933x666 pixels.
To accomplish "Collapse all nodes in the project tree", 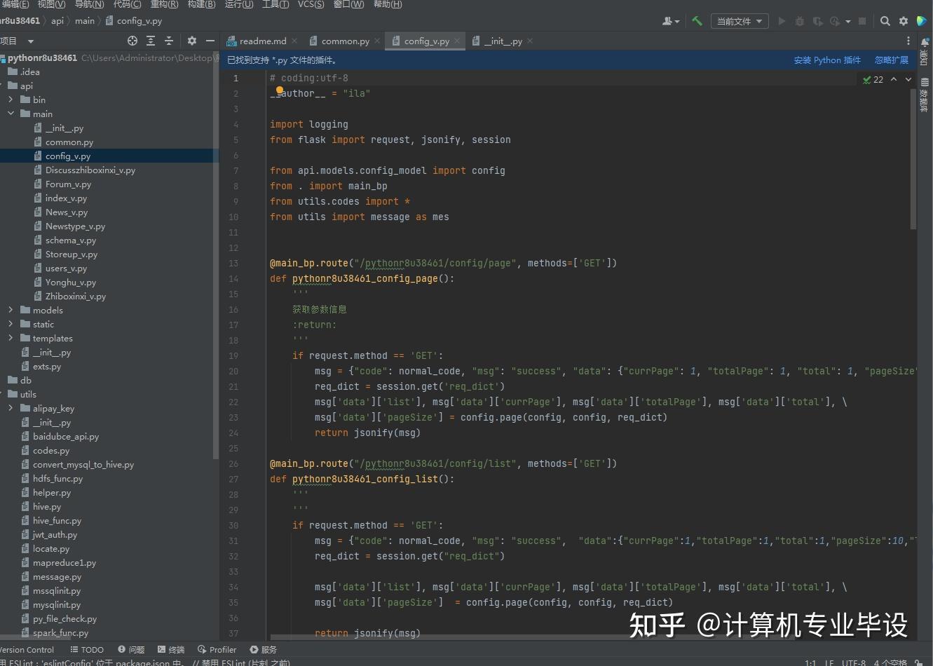I will click(170, 41).
